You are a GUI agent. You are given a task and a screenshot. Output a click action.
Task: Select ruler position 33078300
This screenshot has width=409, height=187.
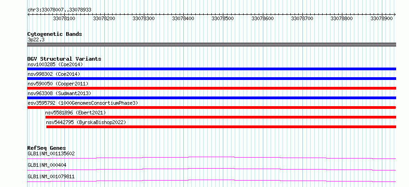point(143,18)
